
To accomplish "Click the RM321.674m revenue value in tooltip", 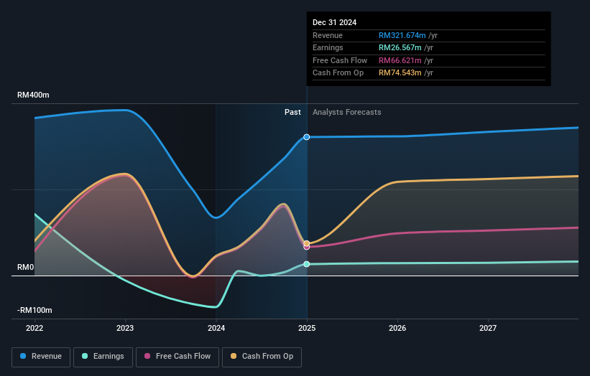I will (402, 36).
